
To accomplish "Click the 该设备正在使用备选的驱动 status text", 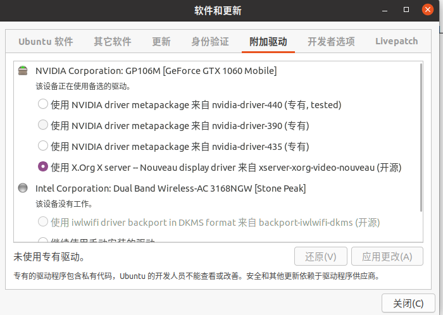I will point(83,87).
